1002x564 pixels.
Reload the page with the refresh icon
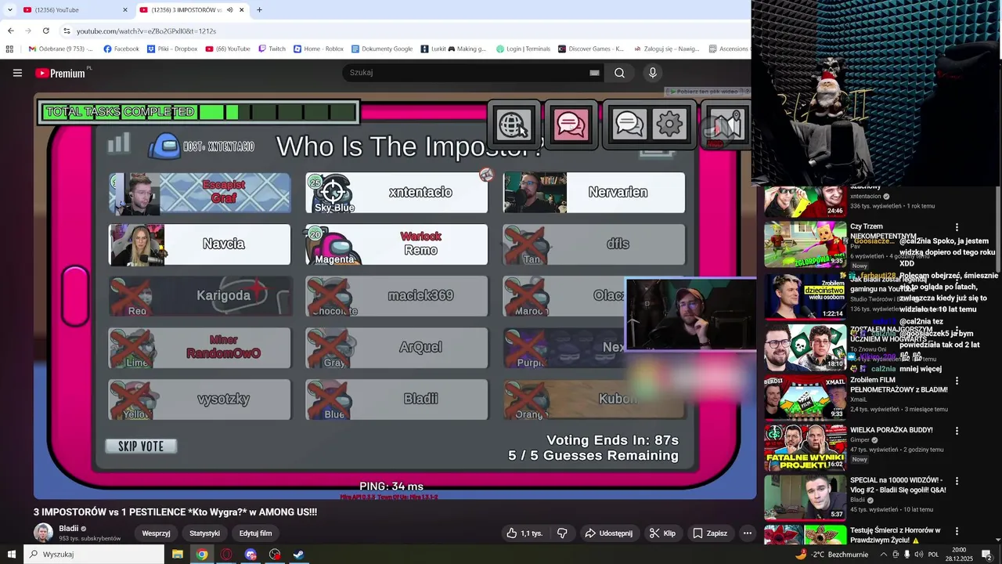click(45, 31)
